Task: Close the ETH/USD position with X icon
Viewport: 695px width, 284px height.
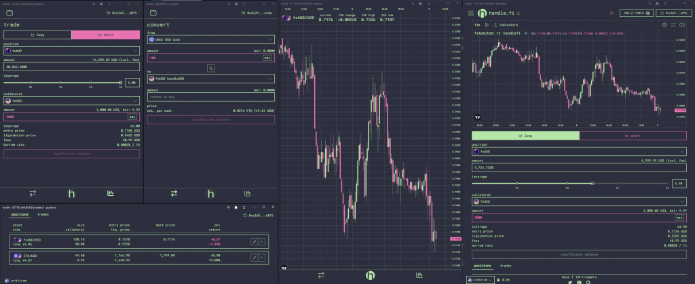Action: coord(262,258)
